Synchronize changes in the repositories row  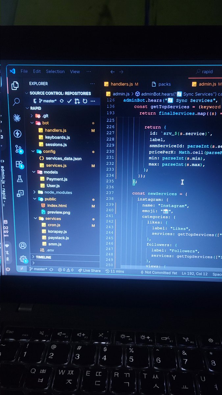(x=62, y=101)
